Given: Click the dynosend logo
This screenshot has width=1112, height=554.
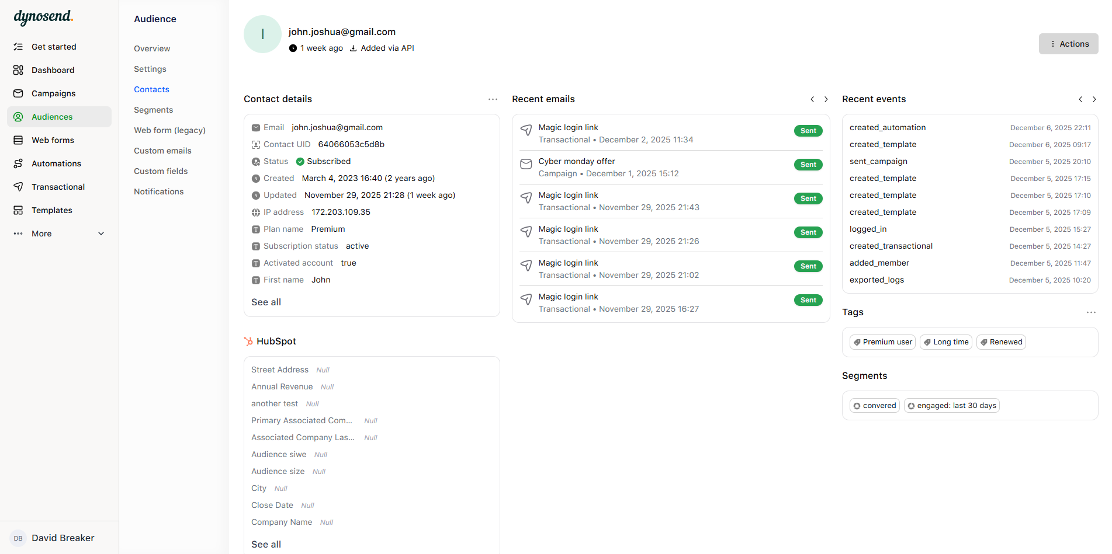Looking at the screenshot, I should [x=43, y=18].
